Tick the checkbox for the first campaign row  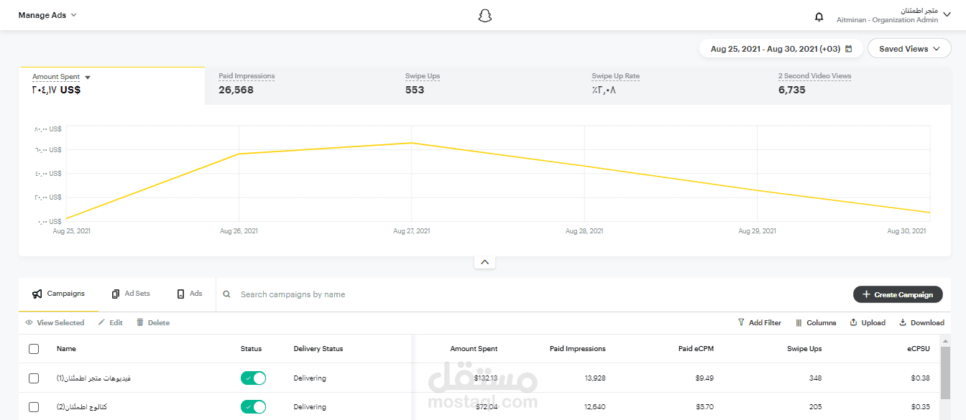34,378
